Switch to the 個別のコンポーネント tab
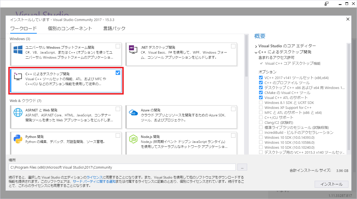Image resolution: width=357 pixels, height=199 pixels. click(x=70, y=28)
